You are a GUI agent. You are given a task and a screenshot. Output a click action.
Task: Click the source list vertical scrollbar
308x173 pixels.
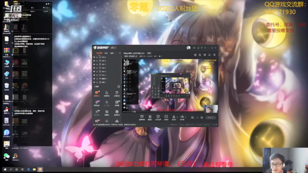[x=121, y=70]
